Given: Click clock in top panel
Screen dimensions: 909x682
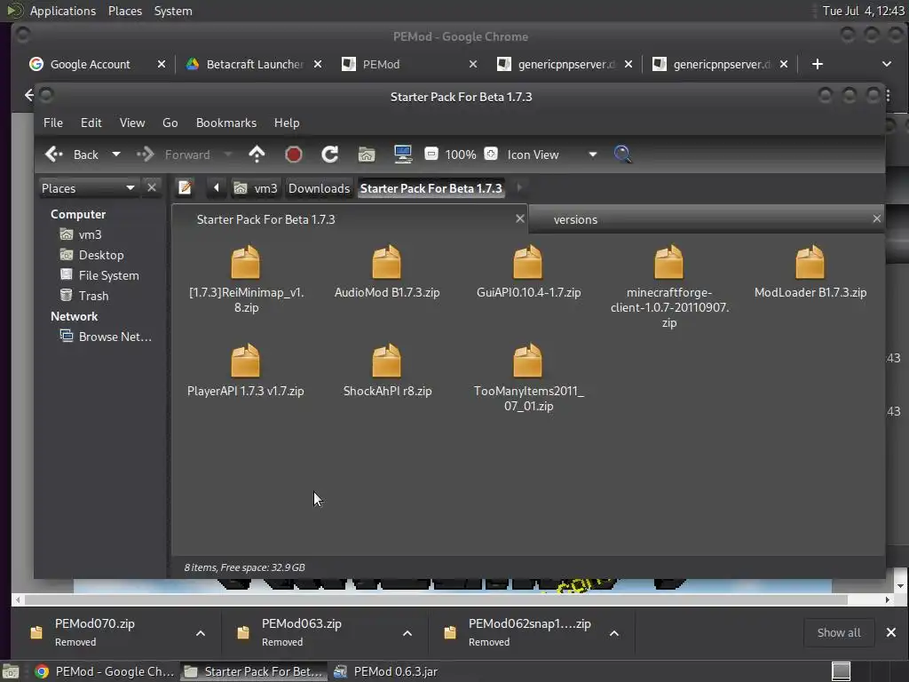Looking at the screenshot, I should click(x=863, y=11).
